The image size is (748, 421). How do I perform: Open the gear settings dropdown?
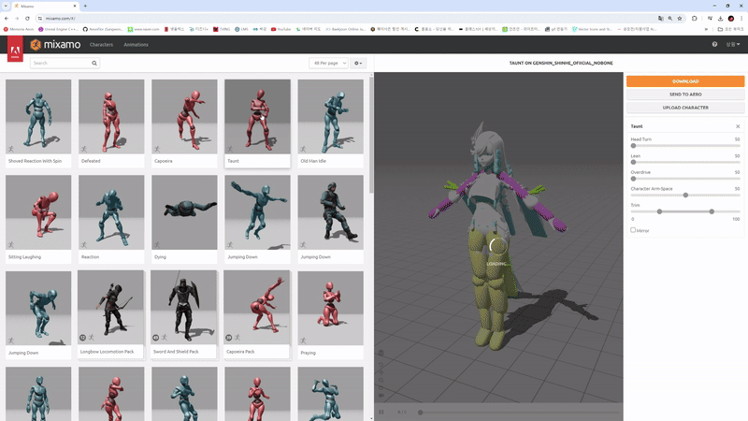358,63
